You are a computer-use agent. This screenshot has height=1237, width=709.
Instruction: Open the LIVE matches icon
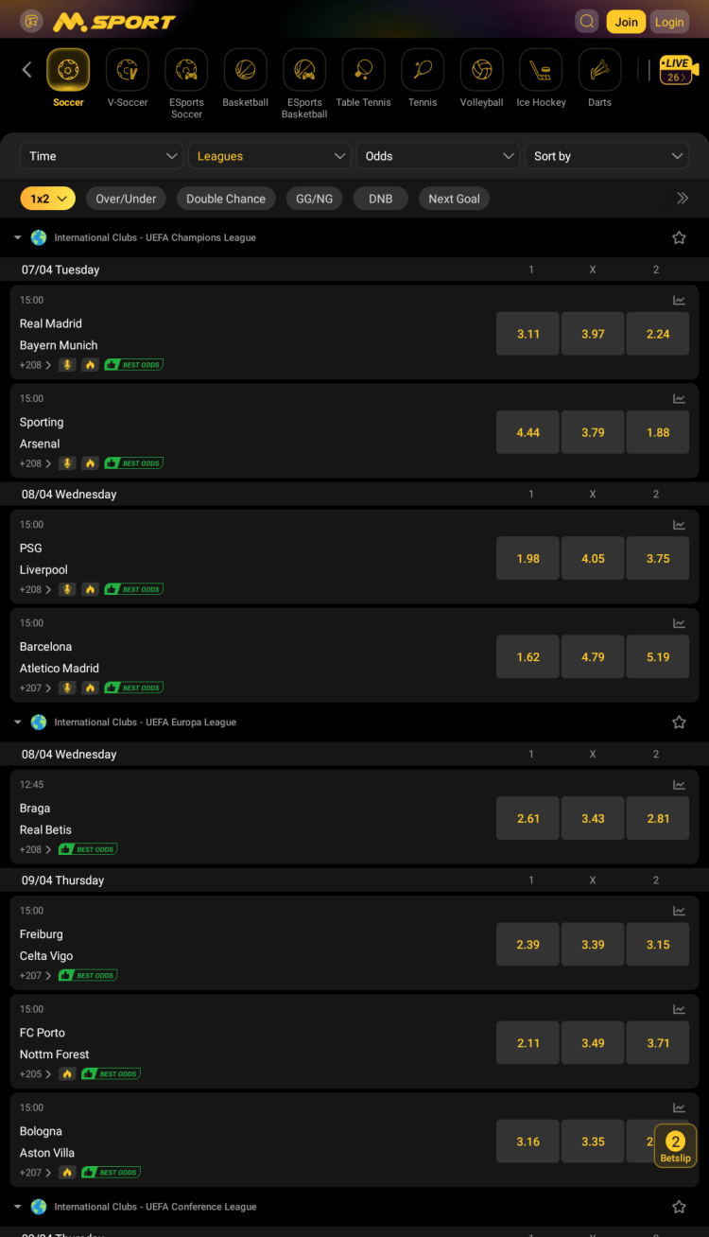click(x=678, y=70)
